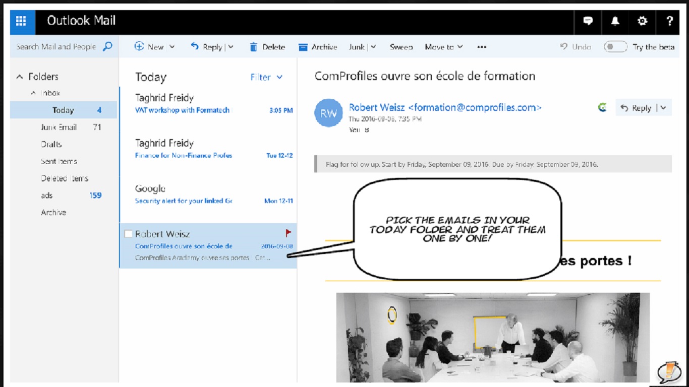The height and width of the screenshot is (387, 689).
Task: Expand the toolbar Reply dropdown arrow
Action: 231,47
